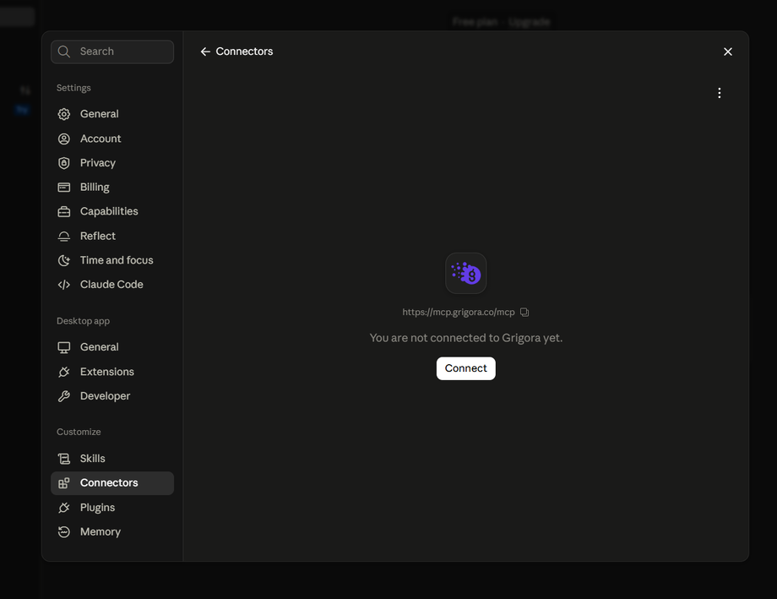777x599 pixels.
Task: Close the settings dialog
Action: click(x=728, y=52)
